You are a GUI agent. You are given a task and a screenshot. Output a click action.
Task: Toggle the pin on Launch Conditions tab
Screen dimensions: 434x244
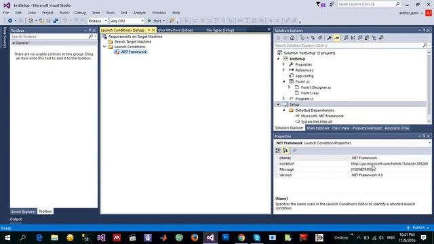[149, 30]
